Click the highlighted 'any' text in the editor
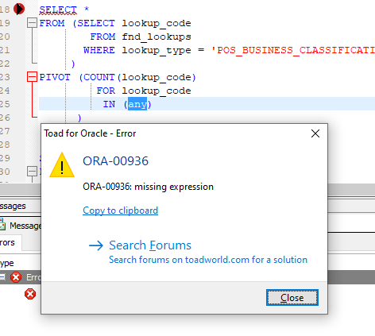Screen dimensions: 375x336 point(137,104)
